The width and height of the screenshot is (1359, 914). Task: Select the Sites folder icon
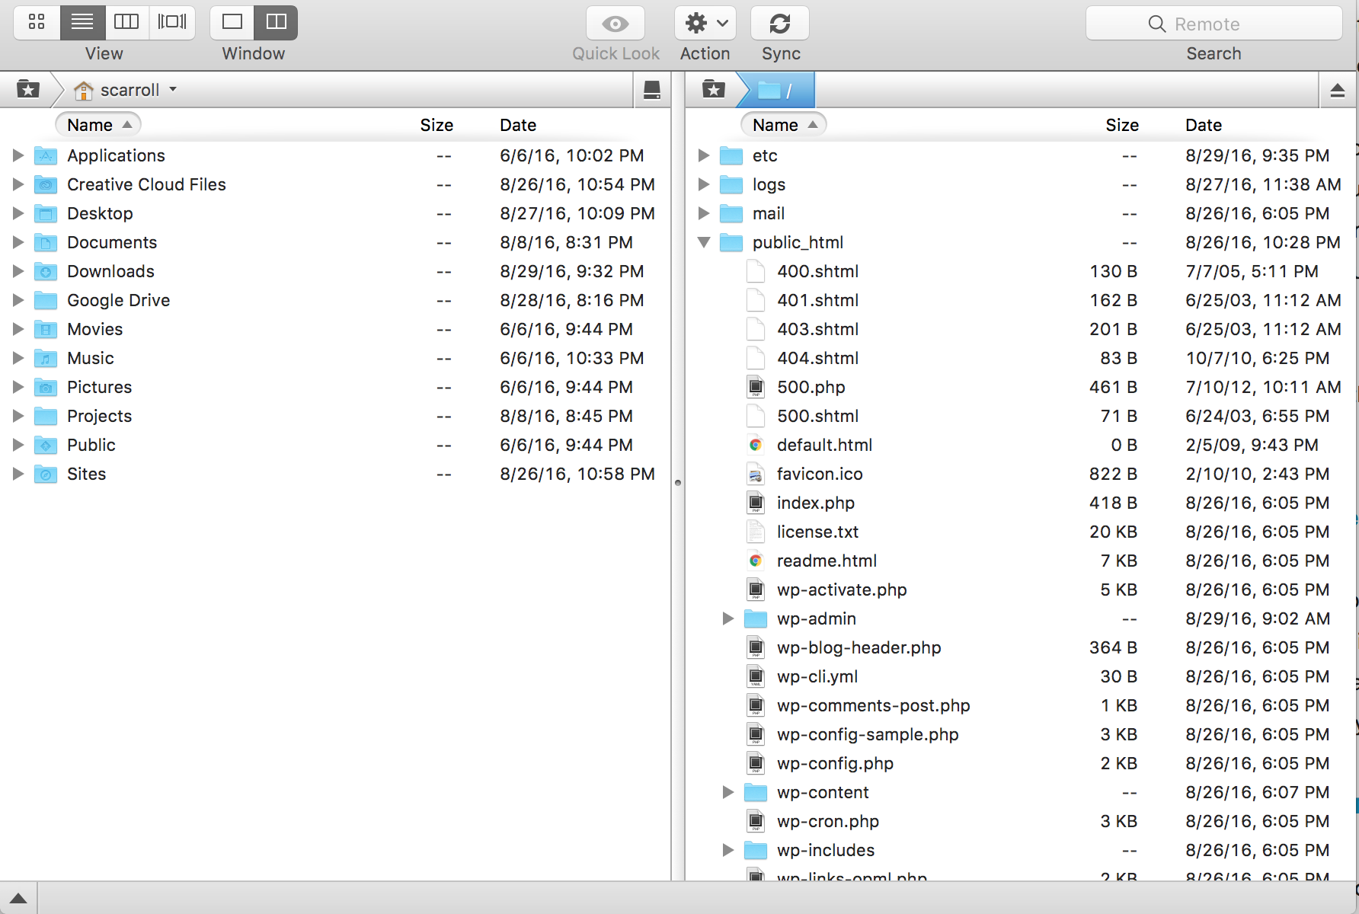46,475
